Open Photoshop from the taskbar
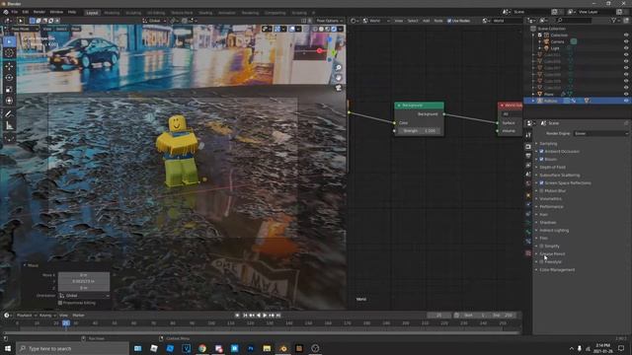This screenshot has height=355, width=632. (x=251, y=348)
